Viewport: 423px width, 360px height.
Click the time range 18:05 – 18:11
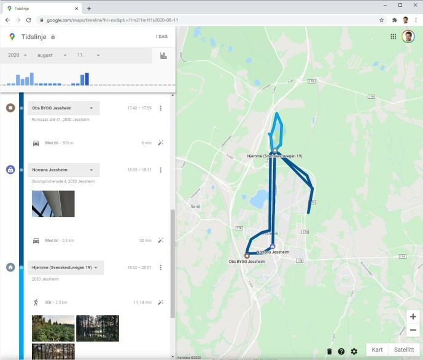(139, 170)
